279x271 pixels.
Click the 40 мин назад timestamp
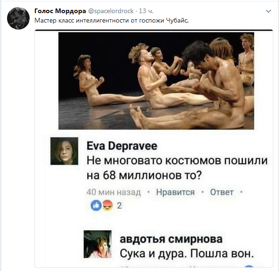[x=113, y=192]
